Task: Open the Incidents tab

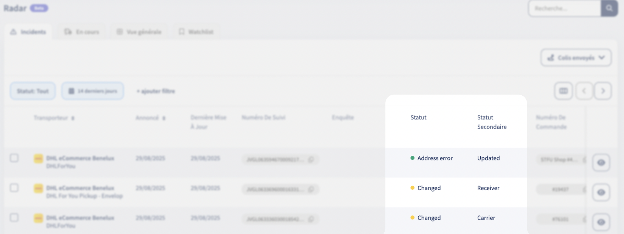Action: [x=28, y=32]
